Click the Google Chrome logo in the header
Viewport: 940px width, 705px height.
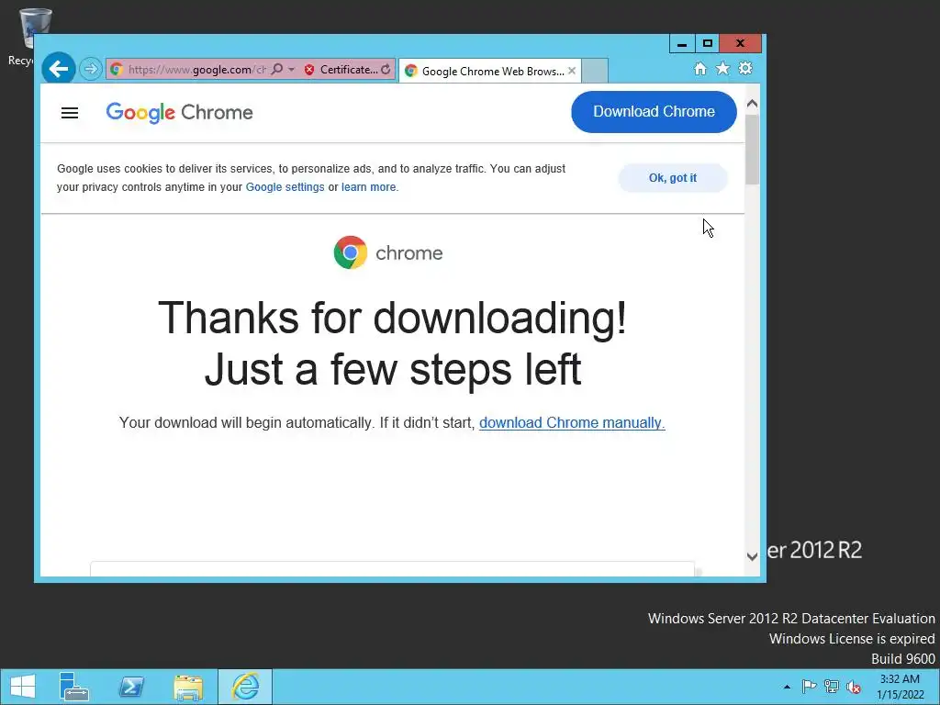179,112
